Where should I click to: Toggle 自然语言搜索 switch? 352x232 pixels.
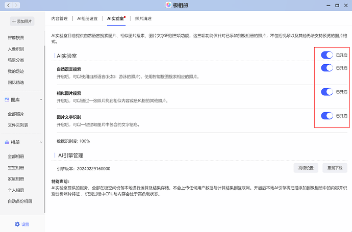coord(327,68)
